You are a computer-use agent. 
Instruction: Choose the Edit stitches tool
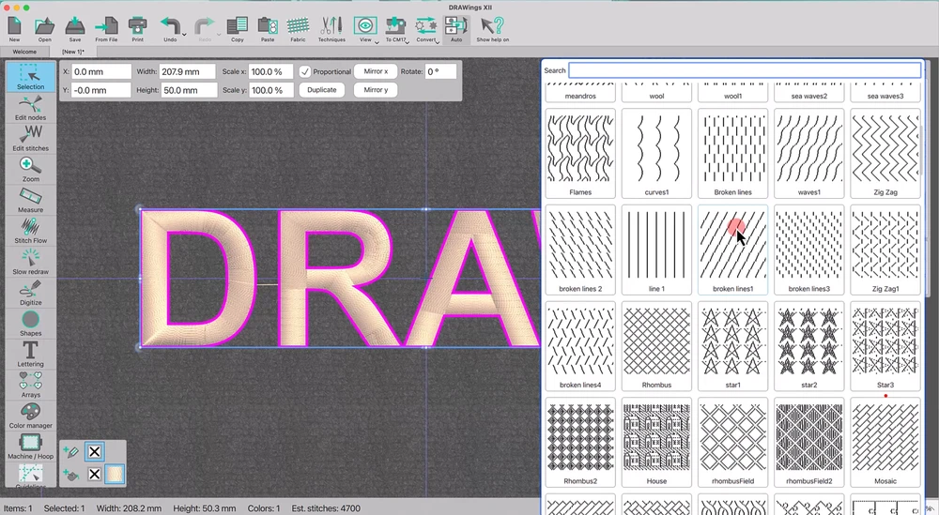[31, 139]
